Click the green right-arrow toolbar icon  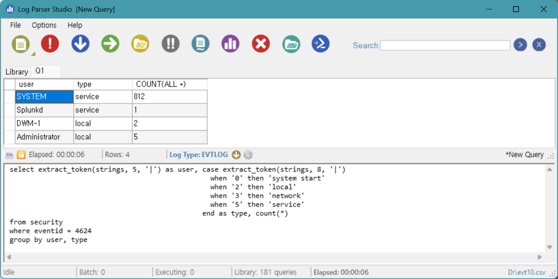pyautogui.click(x=110, y=44)
